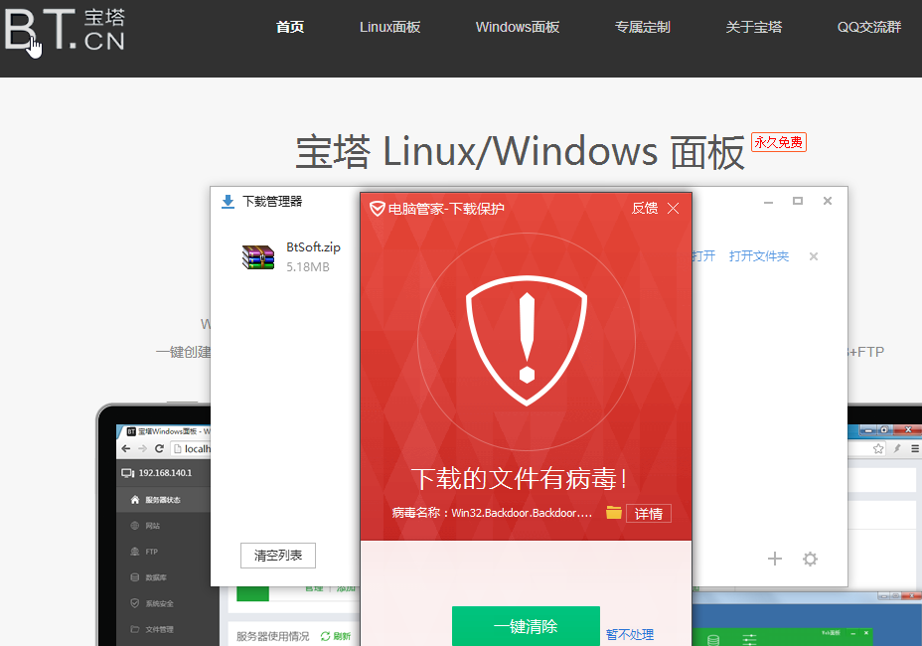Viewport: 922px width, 646px height.
Task: Click the yellow folder icon beside virus name
Action: click(613, 513)
